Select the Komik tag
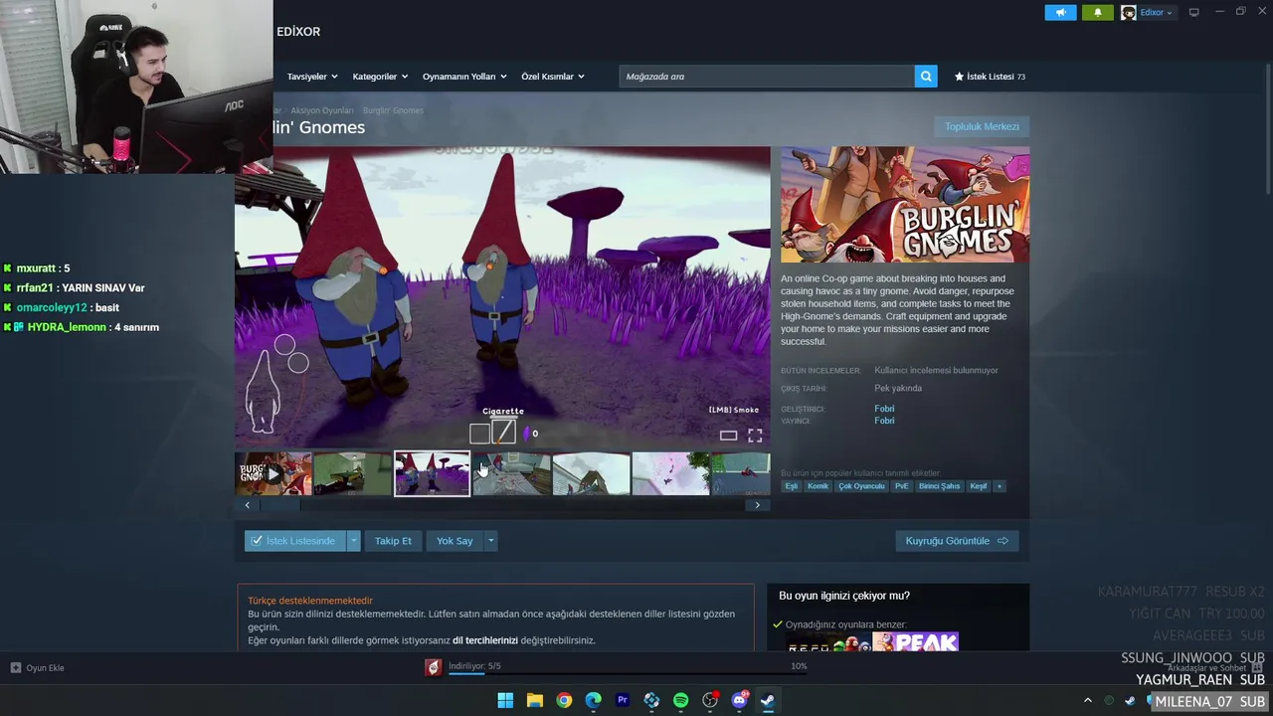 click(x=818, y=486)
